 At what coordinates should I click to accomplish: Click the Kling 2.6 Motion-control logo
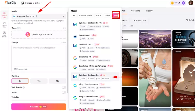(x=75, y=85)
